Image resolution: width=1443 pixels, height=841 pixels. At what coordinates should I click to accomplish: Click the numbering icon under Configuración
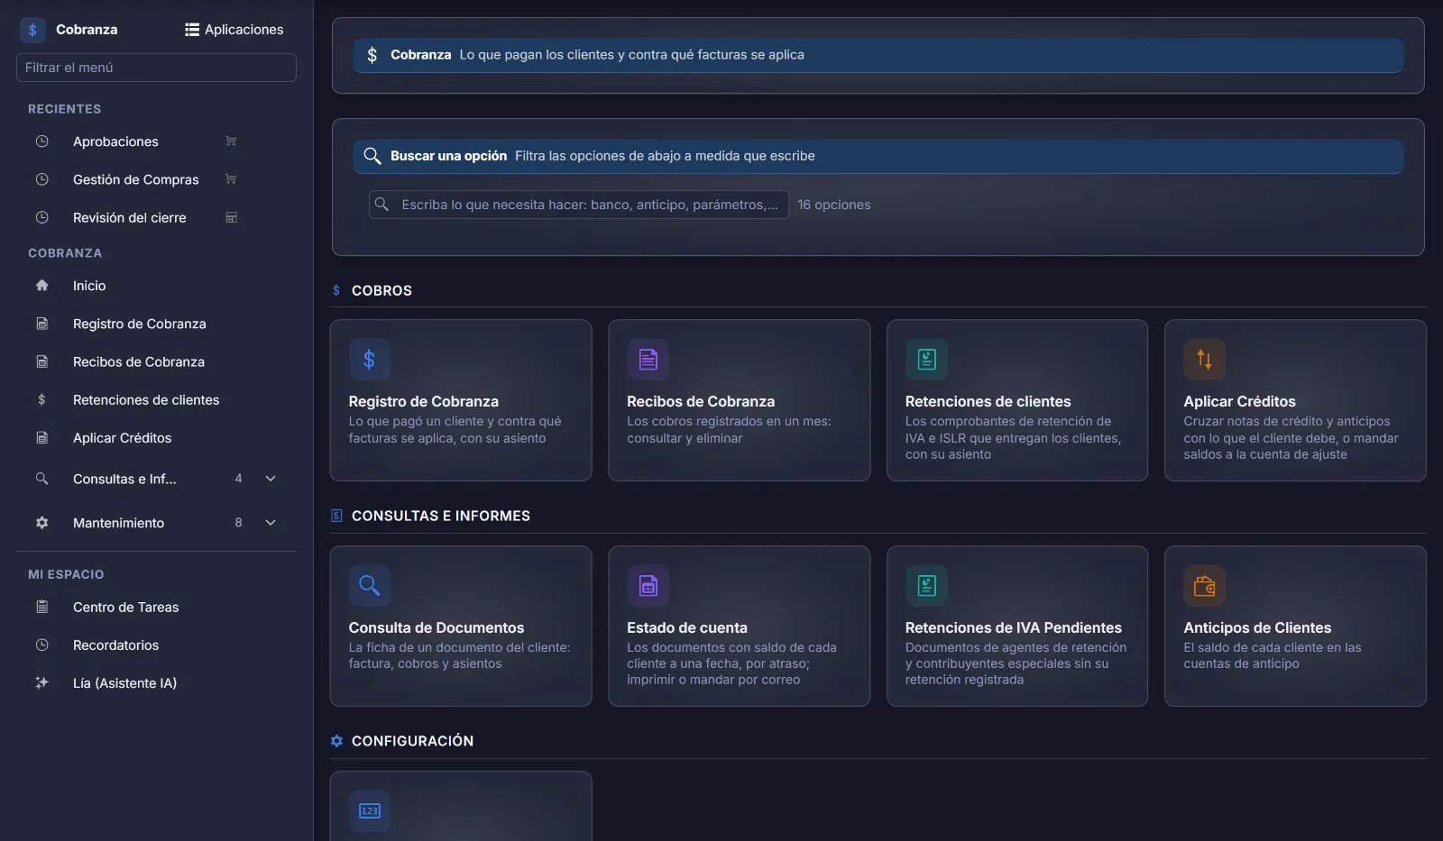tap(370, 810)
